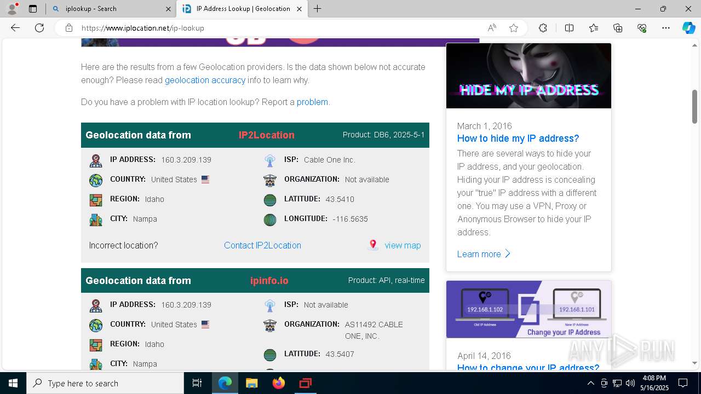Click the Change your IP Address thumbnail

(x=528, y=309)
